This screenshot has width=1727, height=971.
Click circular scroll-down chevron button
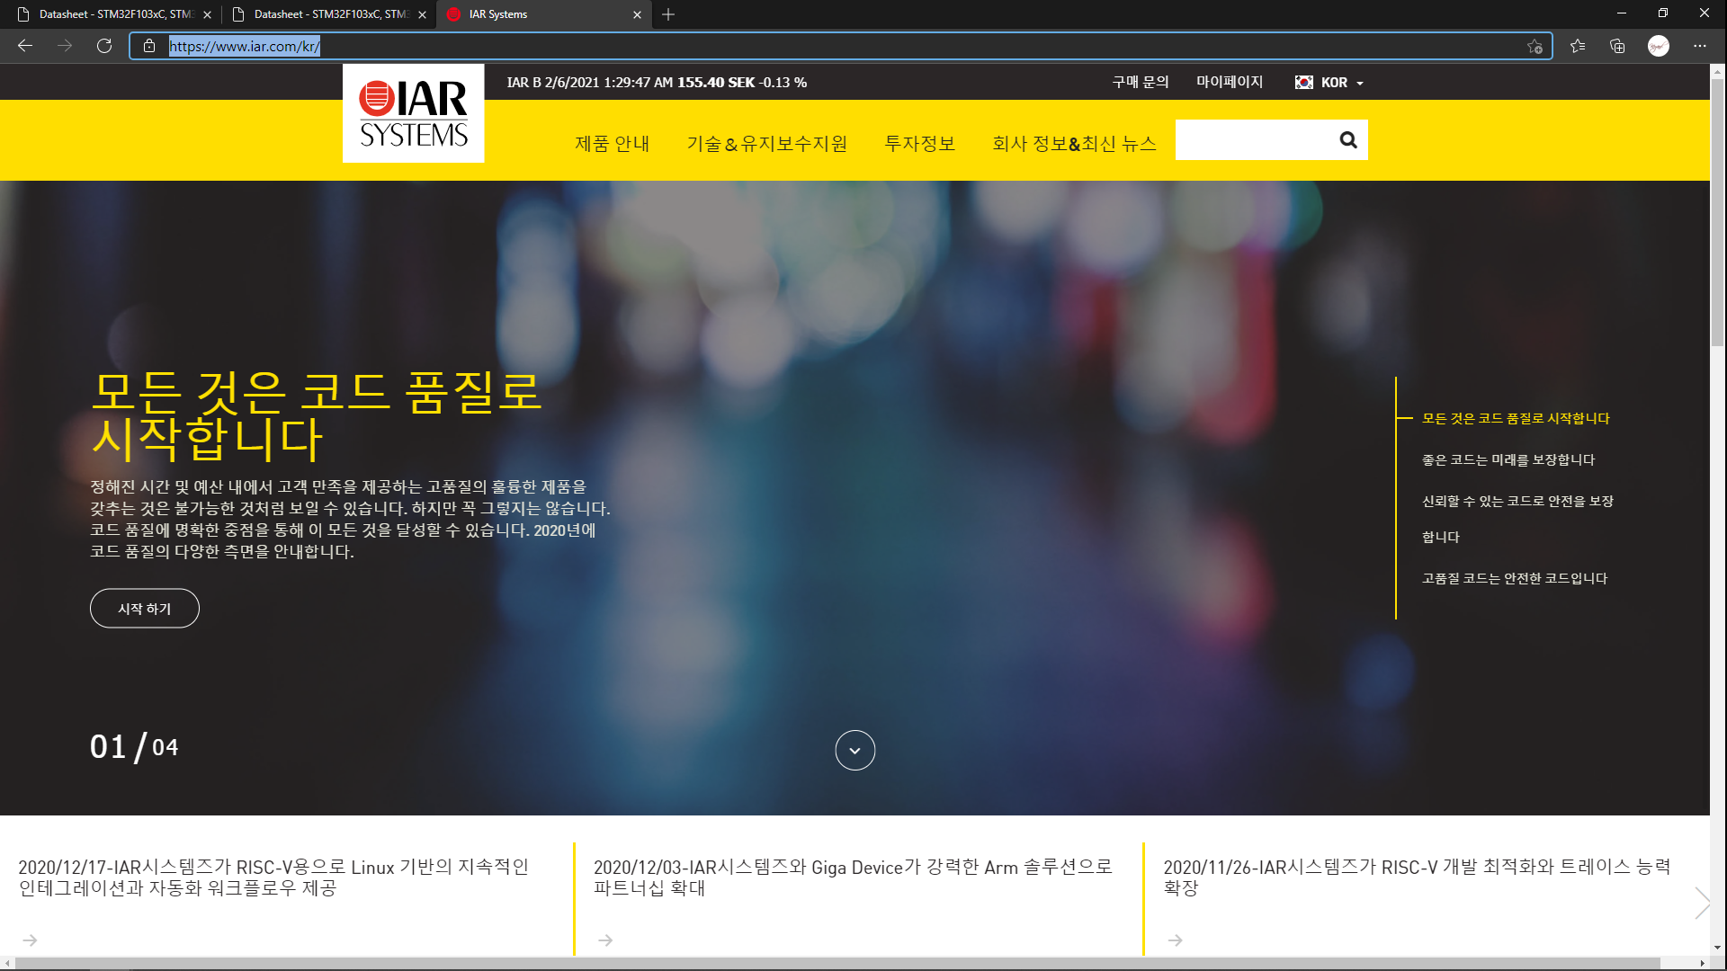855,750
